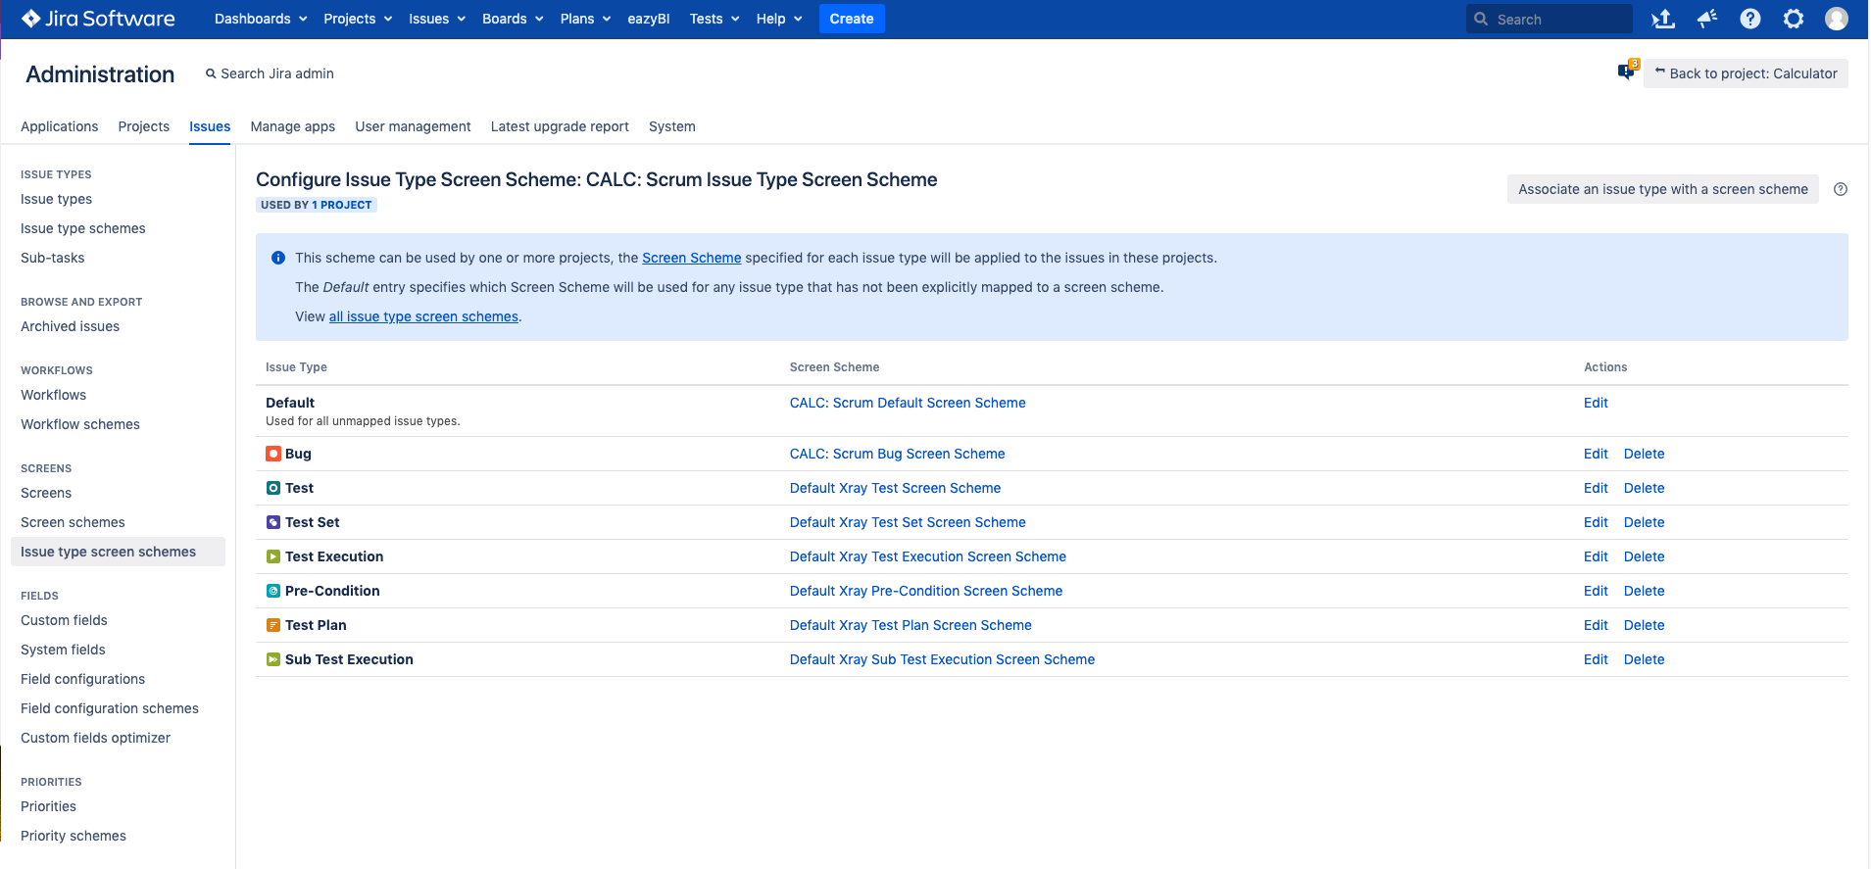Click Back to project: Calculator button

click(1746, 73)
